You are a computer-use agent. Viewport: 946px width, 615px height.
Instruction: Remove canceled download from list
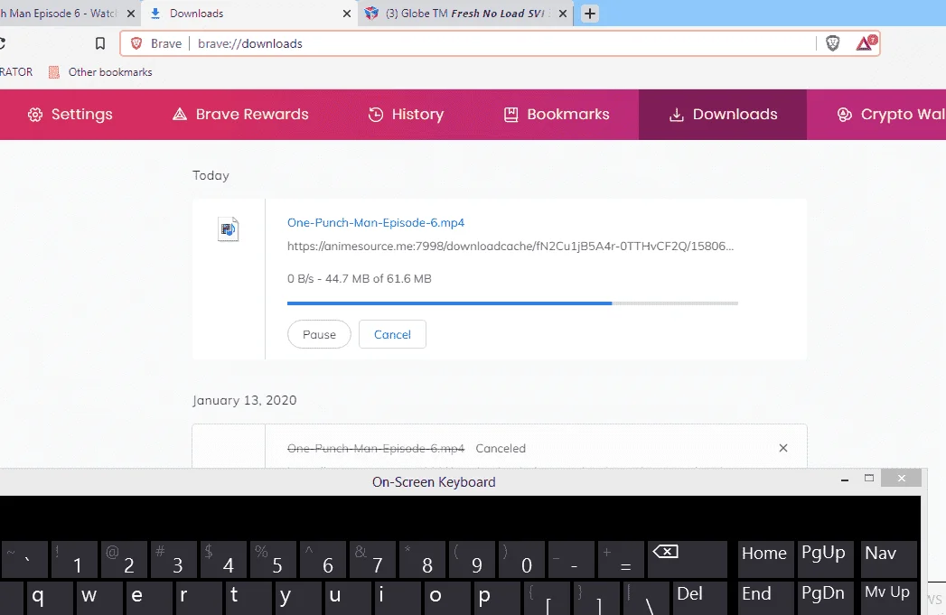coord(783,448)
